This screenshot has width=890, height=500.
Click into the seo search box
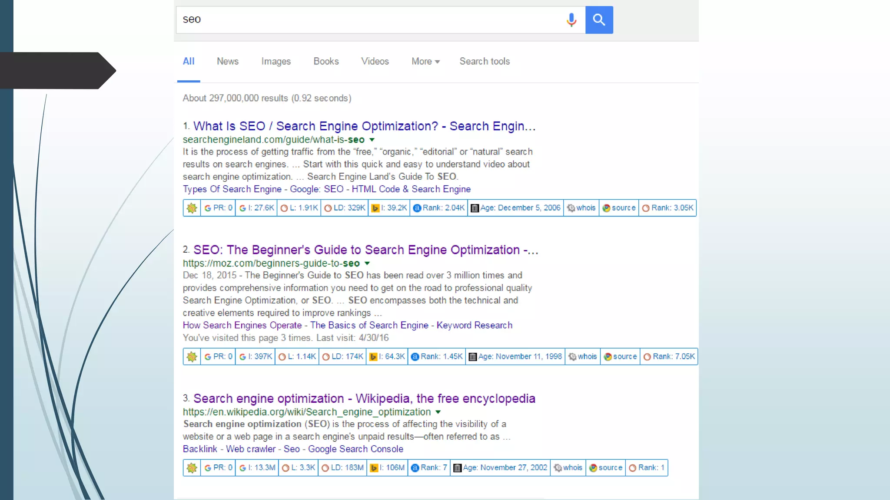pos(369,20)
